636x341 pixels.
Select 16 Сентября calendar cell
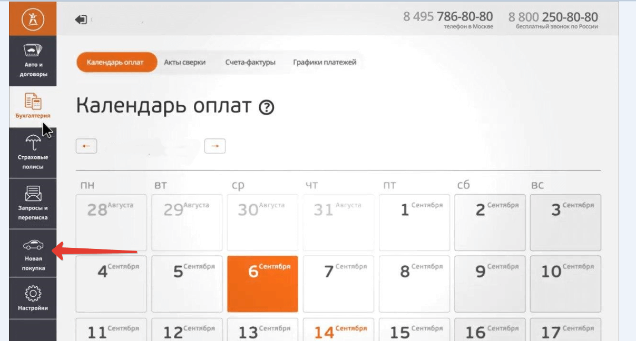click(x=490, y=329)
